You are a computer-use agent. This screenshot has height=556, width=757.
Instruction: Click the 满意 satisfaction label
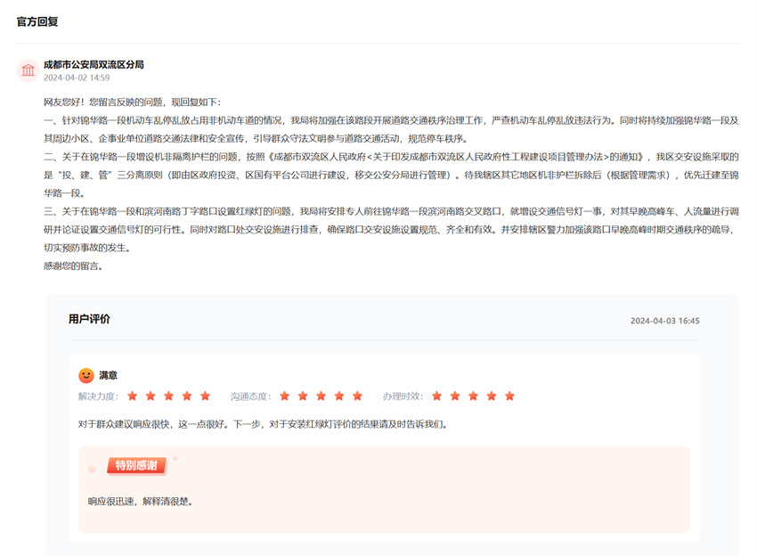(x=108, y=375)
